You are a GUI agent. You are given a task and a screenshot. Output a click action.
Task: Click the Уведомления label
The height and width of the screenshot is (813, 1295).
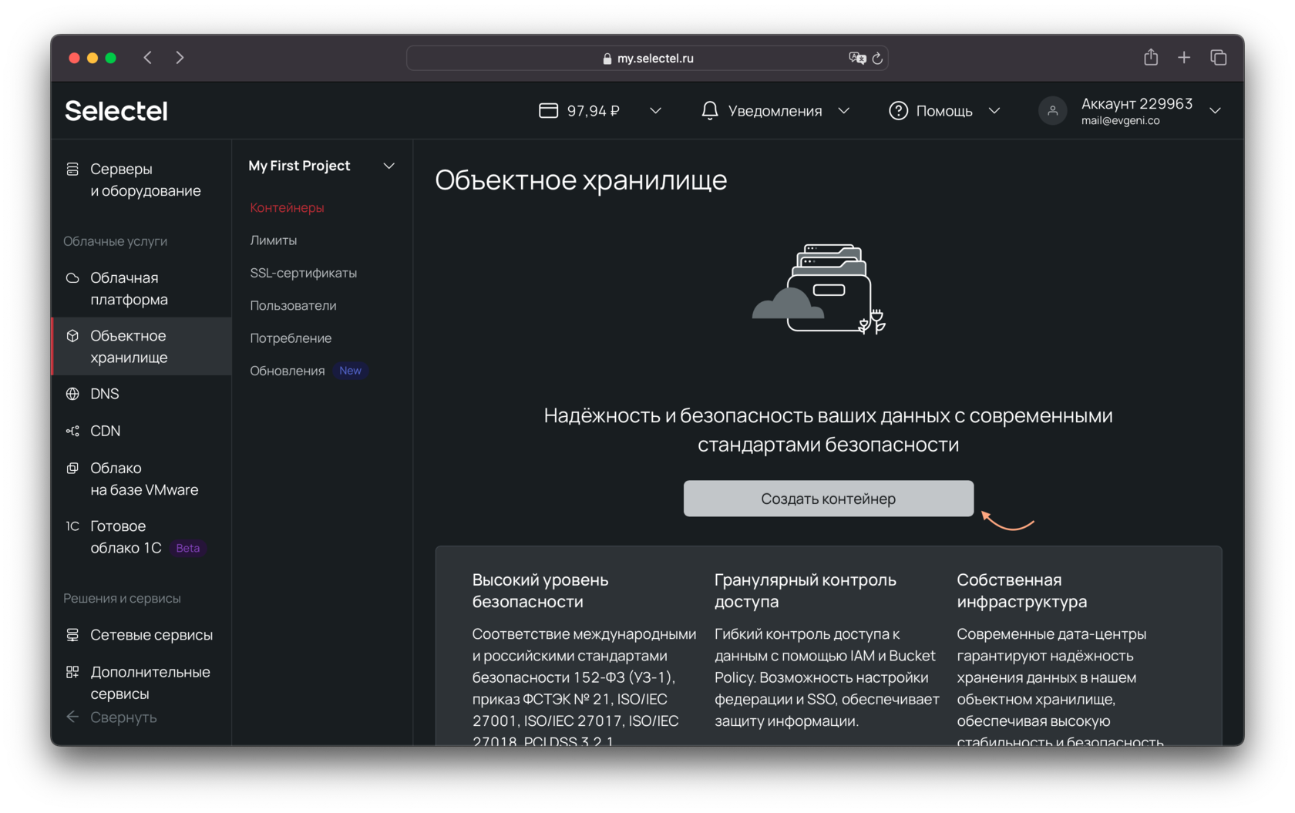tap(775, 111)
